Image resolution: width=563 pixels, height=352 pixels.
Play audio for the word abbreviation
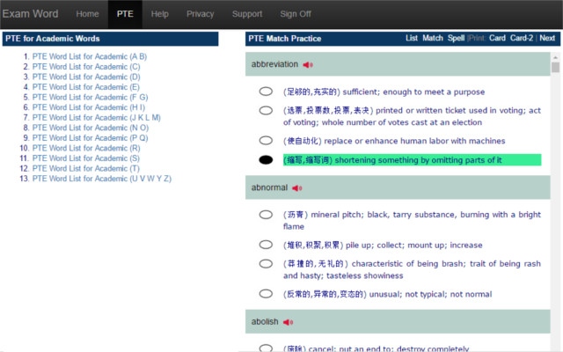point(308,64)
